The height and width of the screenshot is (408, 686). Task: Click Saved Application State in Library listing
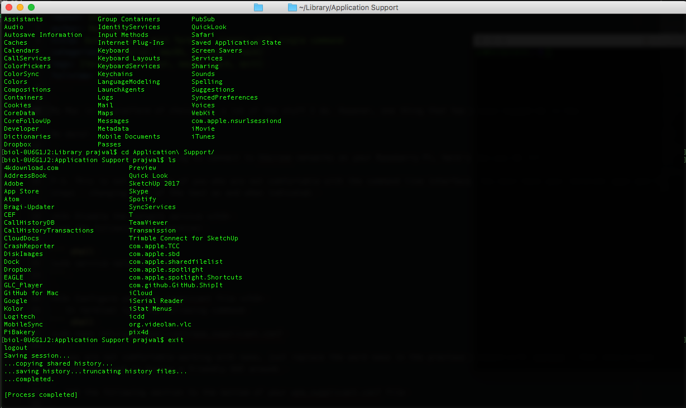click(236, 42)
